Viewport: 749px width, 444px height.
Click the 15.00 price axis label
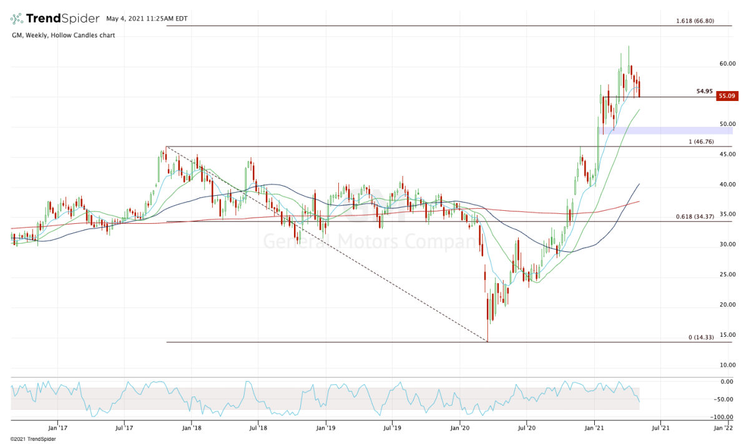727,335
